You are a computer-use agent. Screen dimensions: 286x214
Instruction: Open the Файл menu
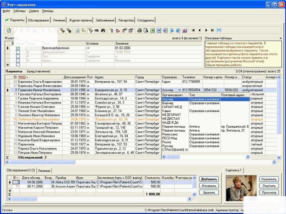[x=6, y=11]
